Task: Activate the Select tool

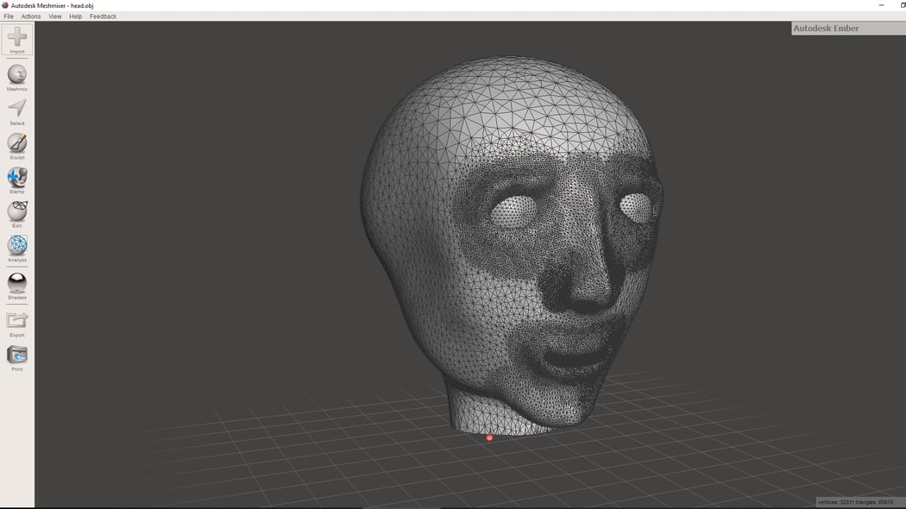Action: click(x=16, y=110)
